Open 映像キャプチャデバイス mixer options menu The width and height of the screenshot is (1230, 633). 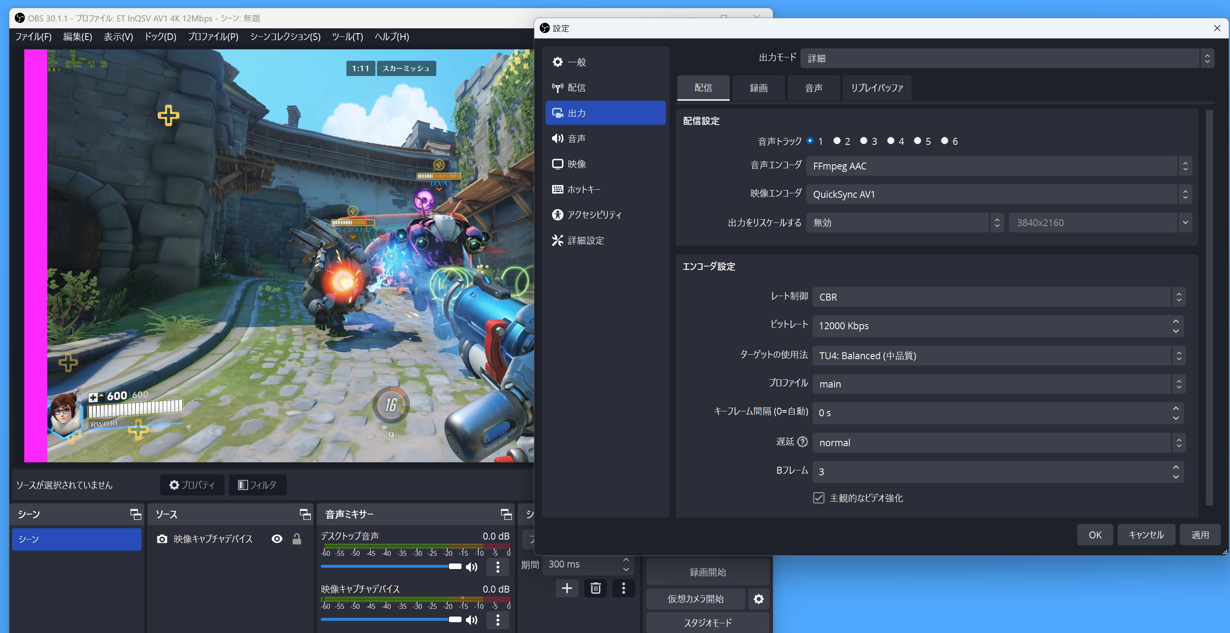498,620
